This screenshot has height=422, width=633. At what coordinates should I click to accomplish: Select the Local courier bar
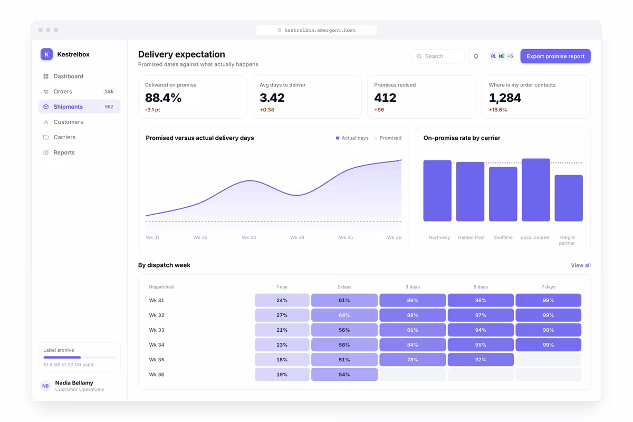point(536,190)
